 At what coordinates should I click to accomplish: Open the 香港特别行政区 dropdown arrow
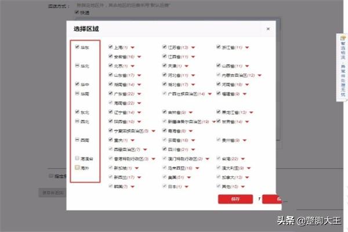click(x=153, y=159)
